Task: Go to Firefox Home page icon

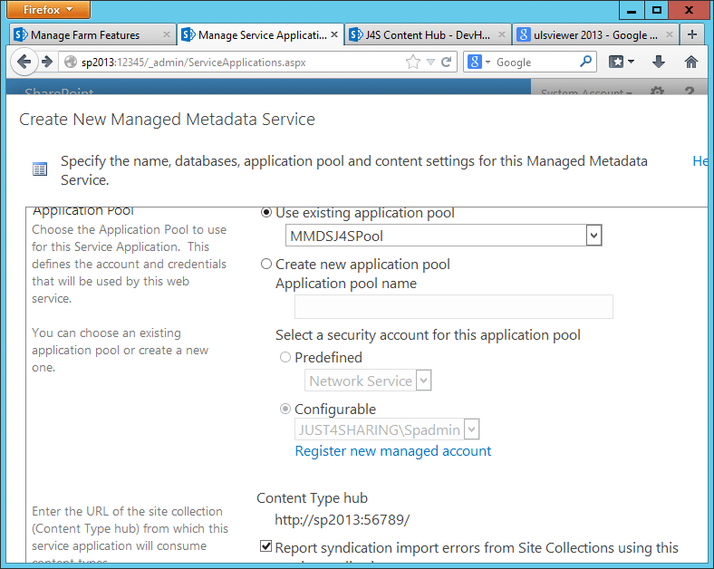Action: pos(691,62)
